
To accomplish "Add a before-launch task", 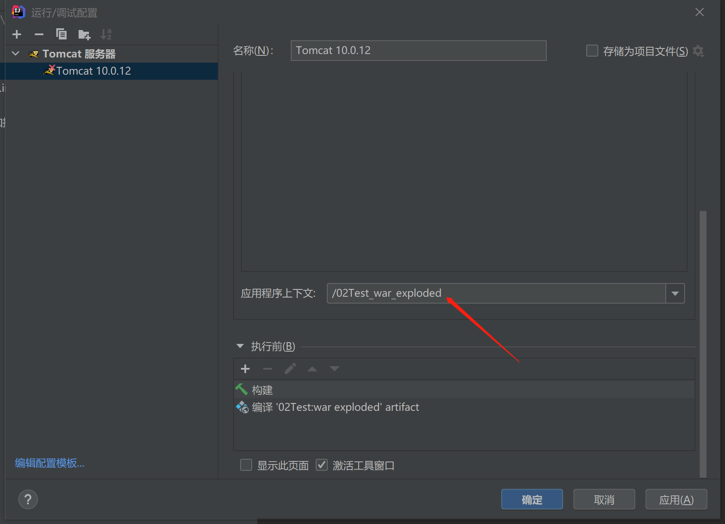I will 245,369.
